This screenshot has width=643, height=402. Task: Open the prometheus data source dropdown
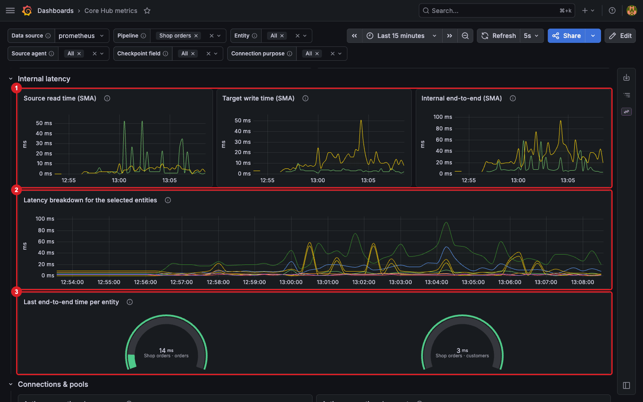(x=82, y=36)
